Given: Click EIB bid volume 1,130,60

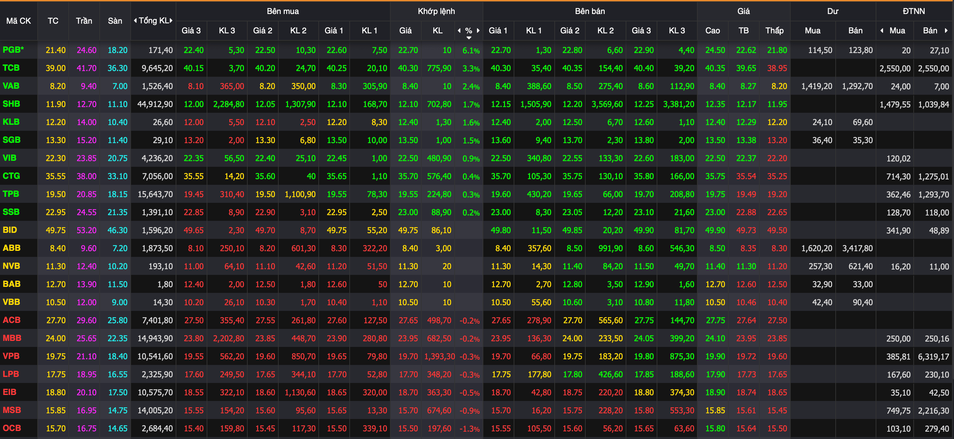Looking at the screenshot, I should pos(300,392).
